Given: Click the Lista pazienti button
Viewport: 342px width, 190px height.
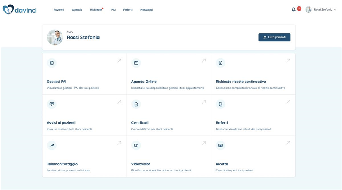Looking at the screenshot, I should coord(274,37).
